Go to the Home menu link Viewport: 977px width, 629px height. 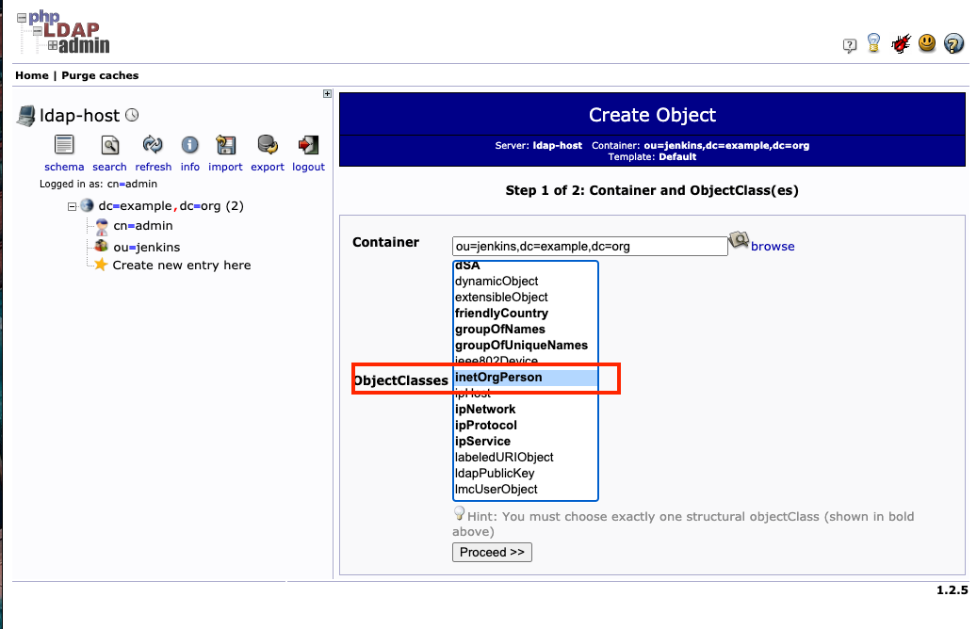point(31,75)
